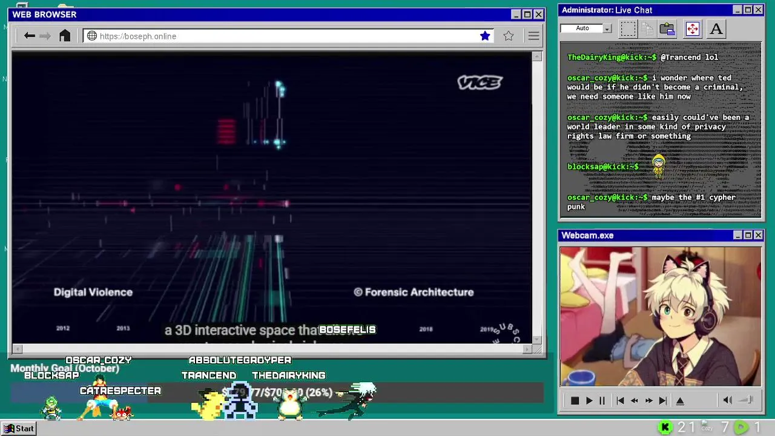Click the paste clipboard icon in Live Chat
The image size is (775, 436).
click(667, 28)
